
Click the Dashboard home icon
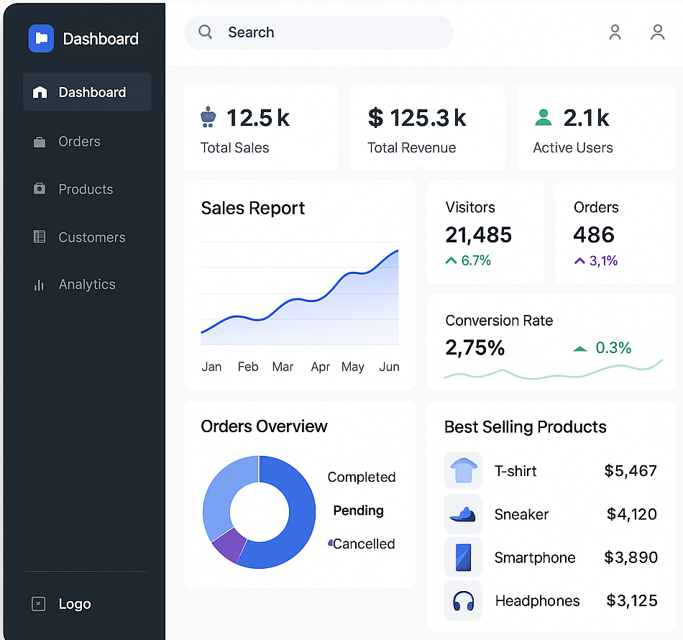41,92
